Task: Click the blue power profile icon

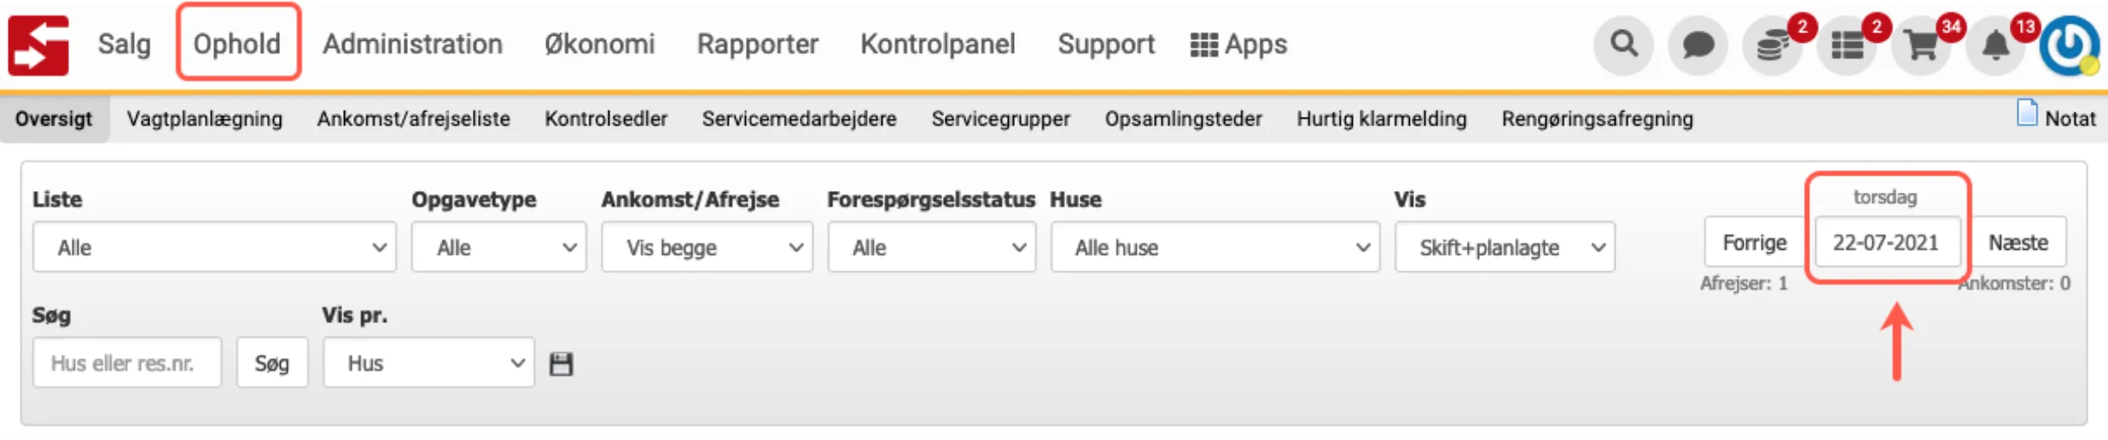Action: [x=2069, y=44]
